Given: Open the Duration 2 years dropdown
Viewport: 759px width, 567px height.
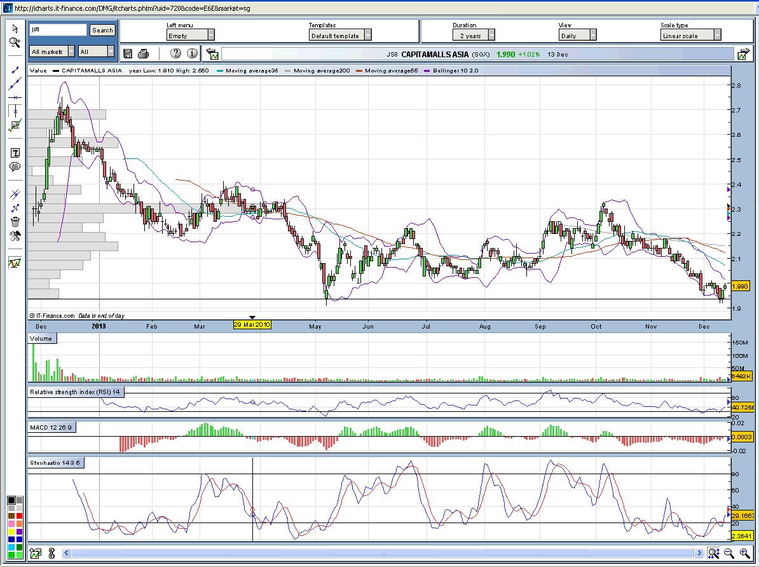Looking at the screenshot, I should tap(474, 36).
